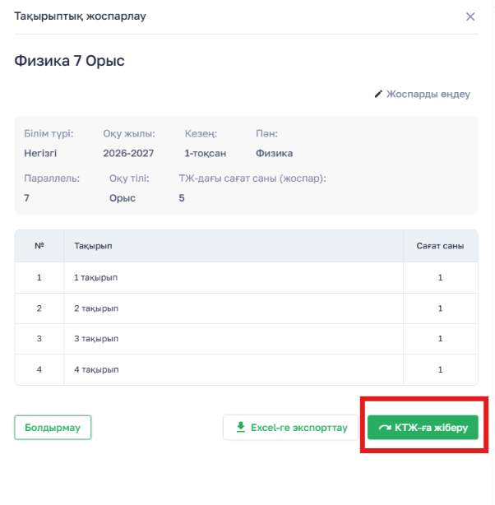The height and width of the screenshot is (505, 495).
Task: Select the row 3 тақырып
Action: 247,339
